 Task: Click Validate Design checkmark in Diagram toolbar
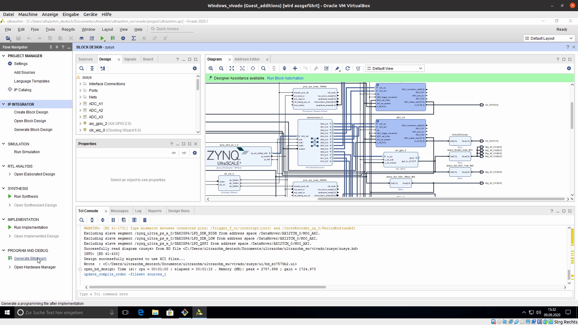pyautogui.click(x=327, y=69)
